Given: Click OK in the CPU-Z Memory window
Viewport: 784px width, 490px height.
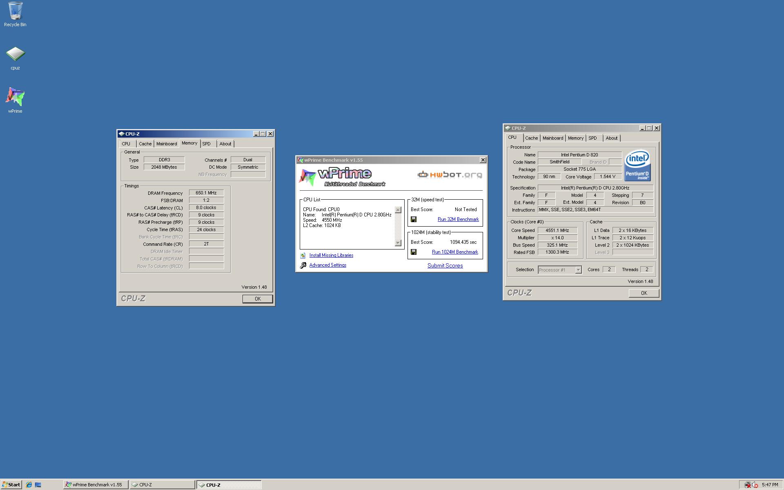Looking at the screenshot, I should click(x=258, y=299).
